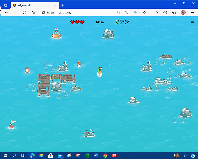Open the tab actions menu icon
Image resolution: width=198 pixels, height=159 pixels.
pos(6,5)
